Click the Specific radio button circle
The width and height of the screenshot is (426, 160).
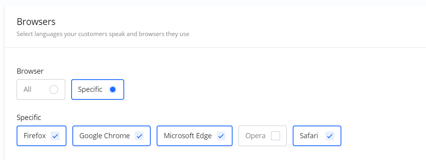pos(113,90)
